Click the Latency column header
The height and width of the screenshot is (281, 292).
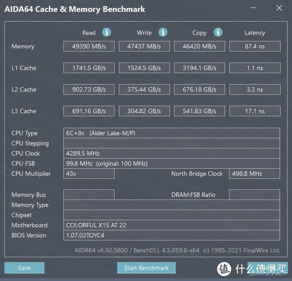click(255, 33)
